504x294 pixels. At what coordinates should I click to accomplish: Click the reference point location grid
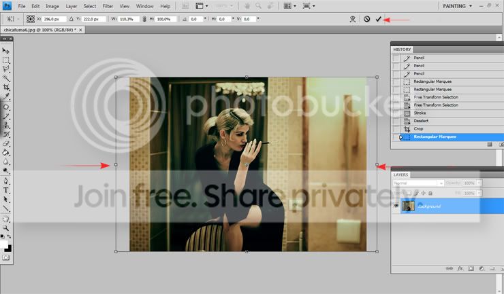point(31,20)
